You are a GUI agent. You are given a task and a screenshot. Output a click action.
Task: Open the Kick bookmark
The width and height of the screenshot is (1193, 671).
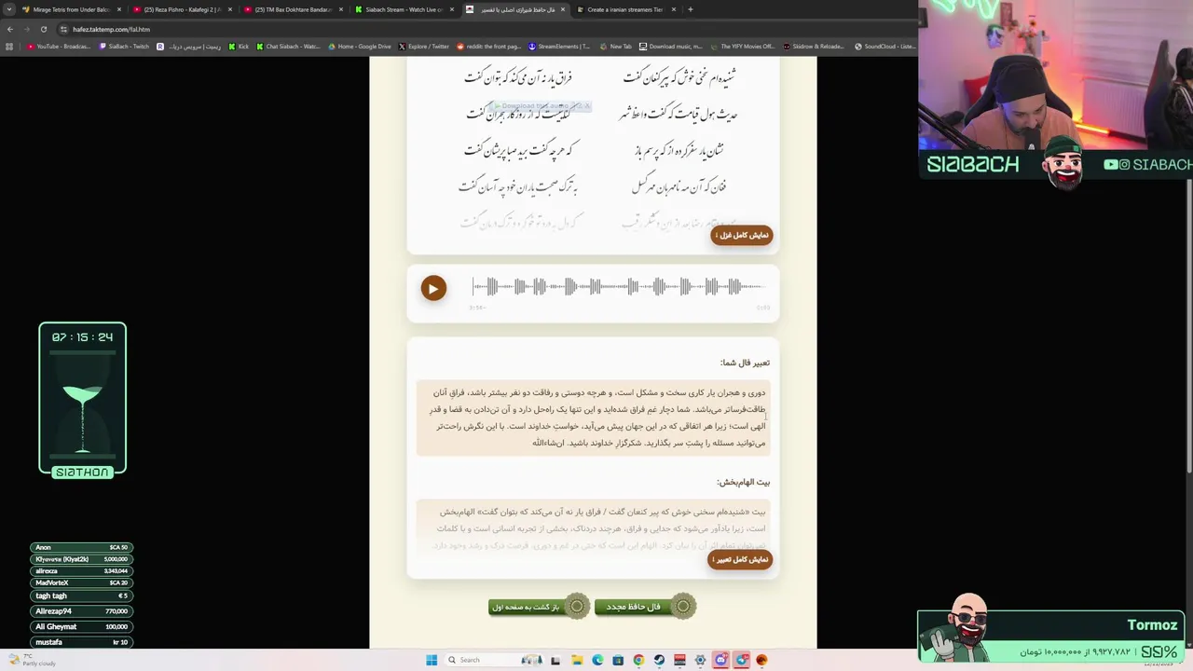(x=240, y=46)
